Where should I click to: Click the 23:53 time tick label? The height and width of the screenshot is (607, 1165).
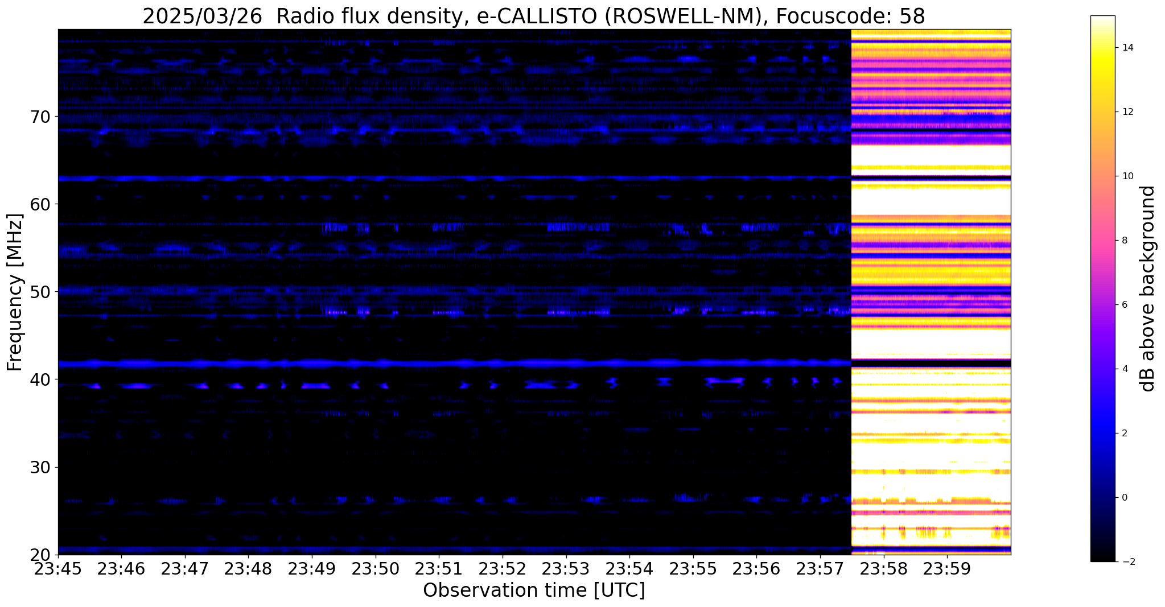point(566,568)
